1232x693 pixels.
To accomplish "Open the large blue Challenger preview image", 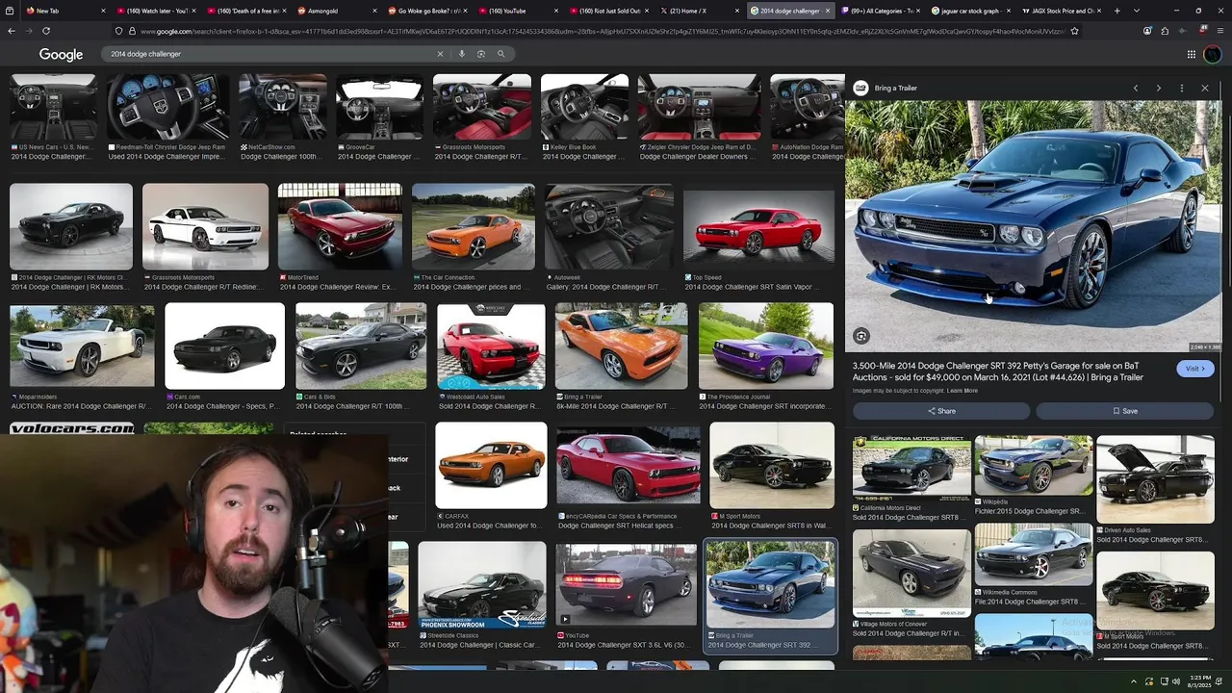I will tap(1033, 226).
